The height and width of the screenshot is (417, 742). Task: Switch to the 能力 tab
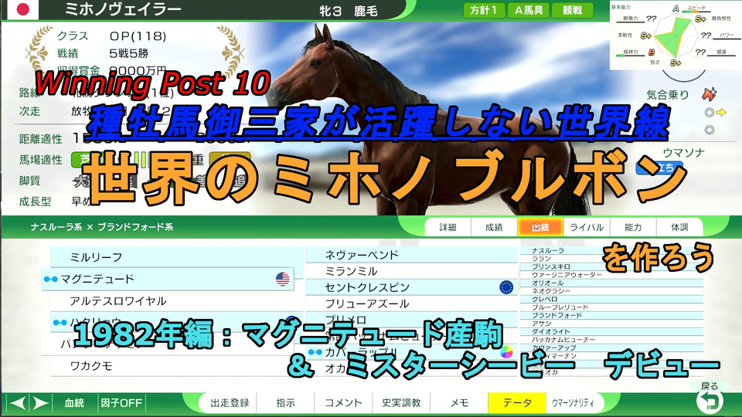633,227
